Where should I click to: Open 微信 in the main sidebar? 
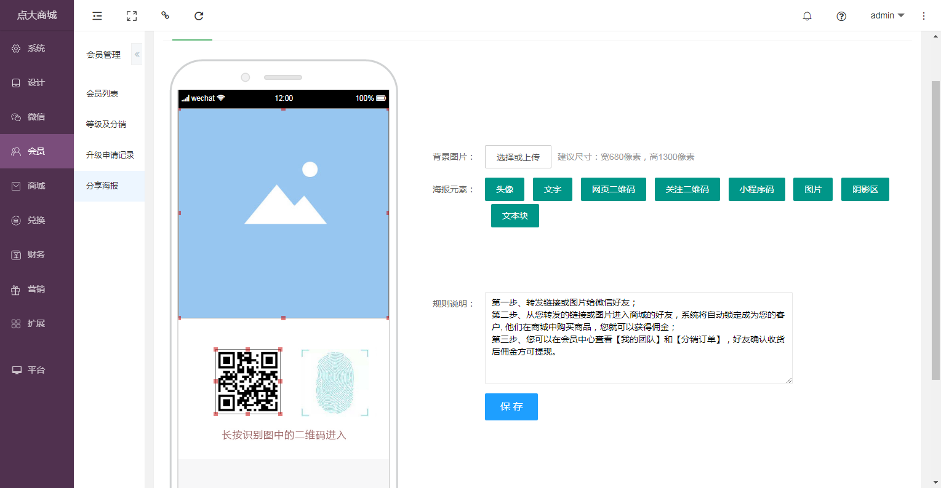click(x=37, y=117)
